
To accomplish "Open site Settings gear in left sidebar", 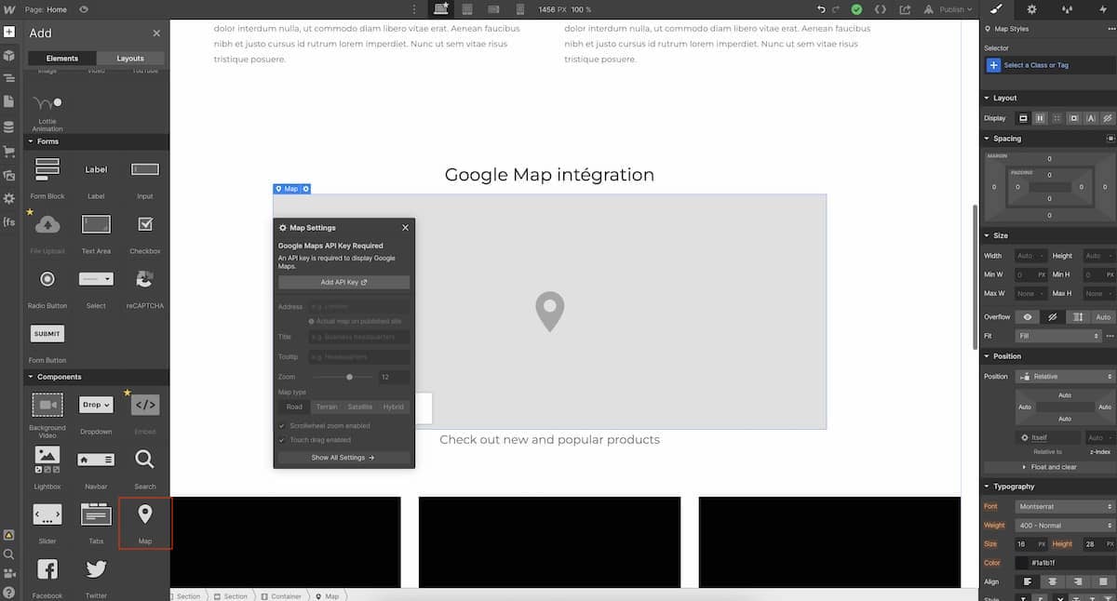I will (8, 198).
